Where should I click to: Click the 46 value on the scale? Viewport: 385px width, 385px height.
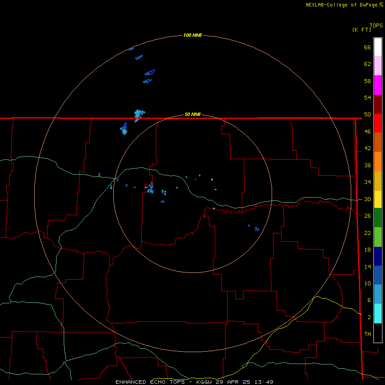(x=367, y=132)
